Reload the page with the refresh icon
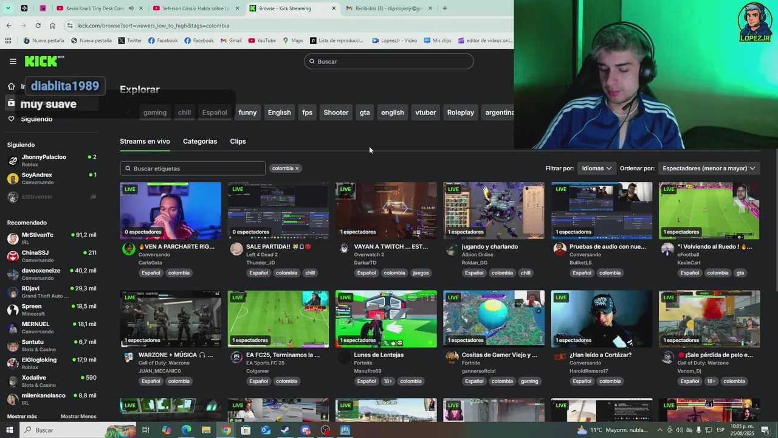This screenshot has height=438, width=778. click(x=38, y=26)
